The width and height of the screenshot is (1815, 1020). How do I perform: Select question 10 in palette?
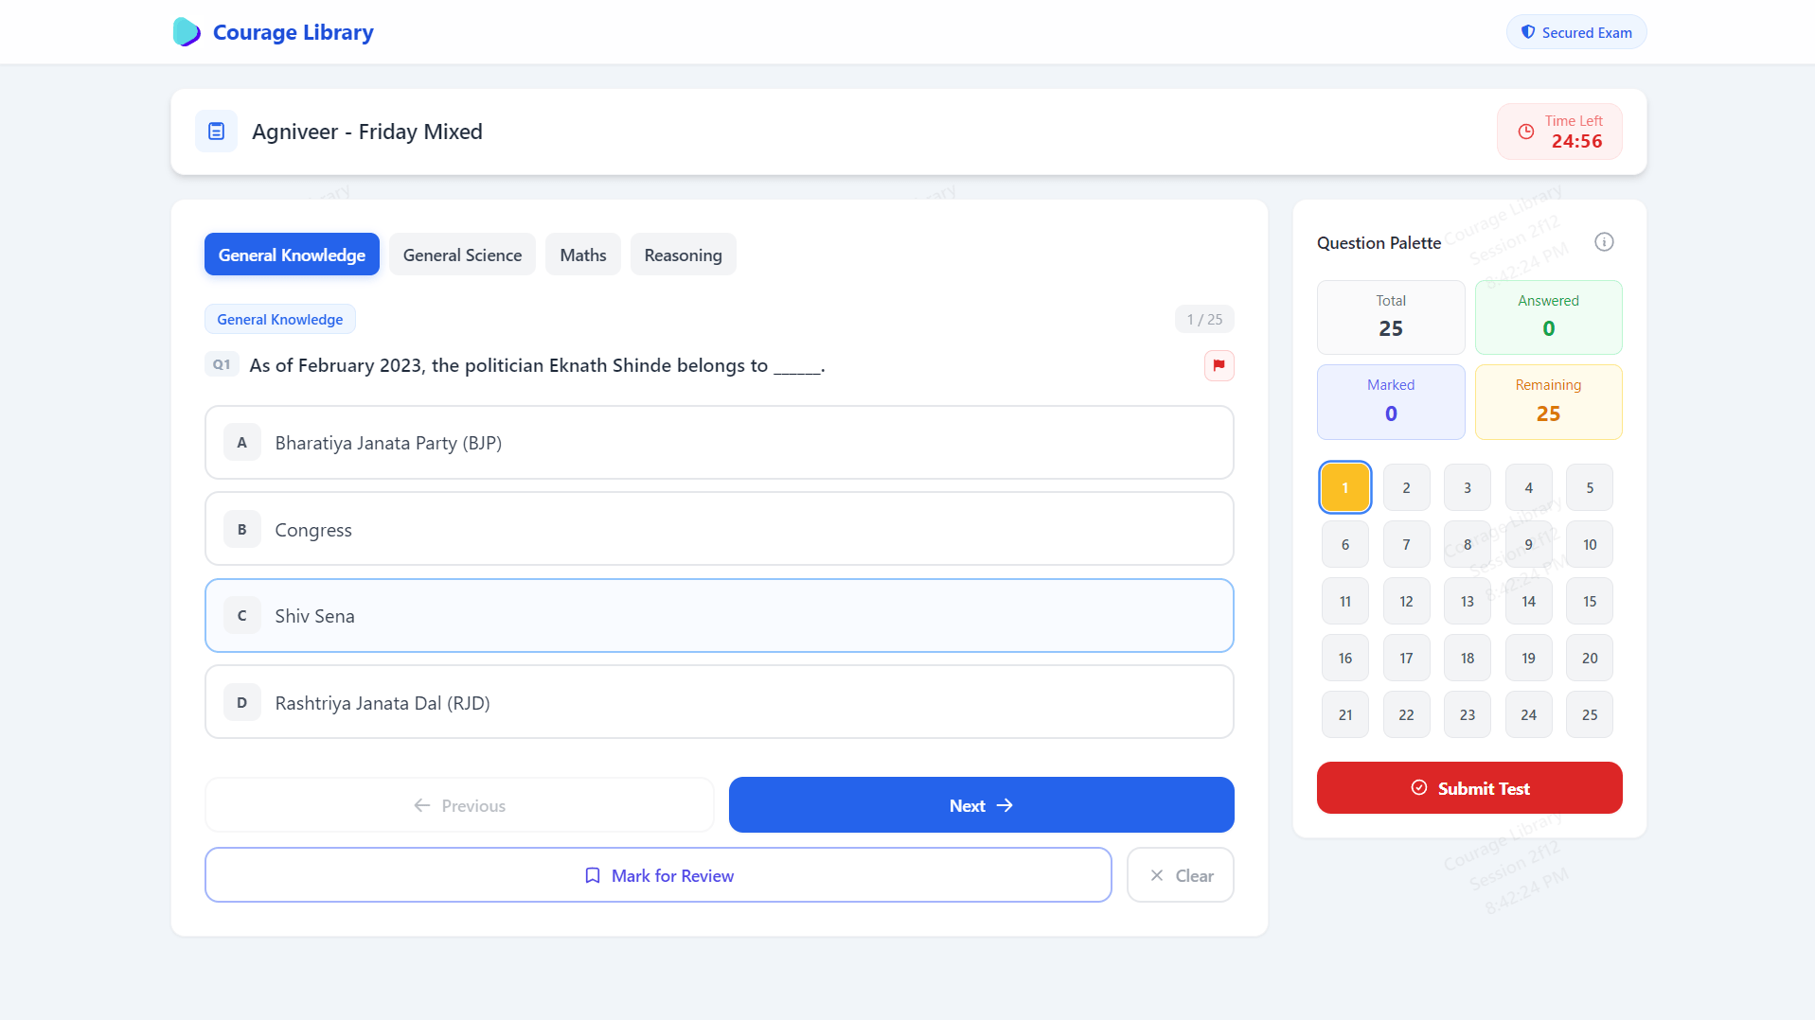(x=1590, y=545)
